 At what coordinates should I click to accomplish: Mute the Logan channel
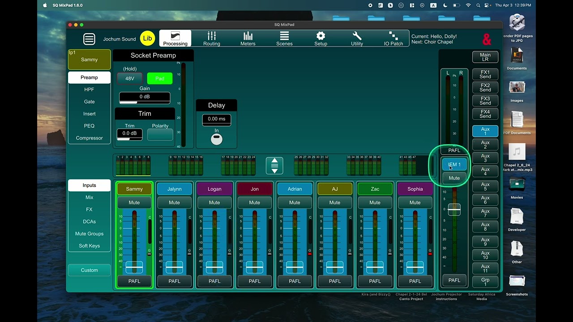coord(214,203)
